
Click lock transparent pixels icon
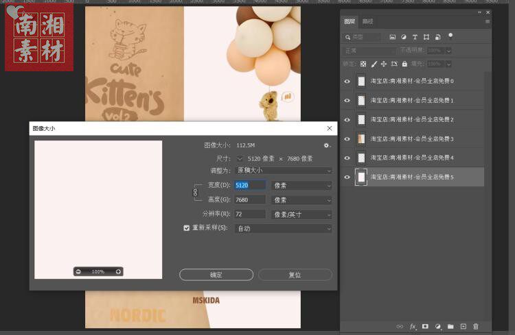click(363, 64)
